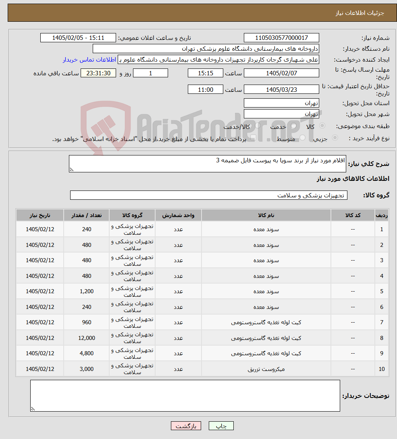Click میکروست تزریق item name in row 10
This screenshot has height=439, width=397.
pos(266,369)
